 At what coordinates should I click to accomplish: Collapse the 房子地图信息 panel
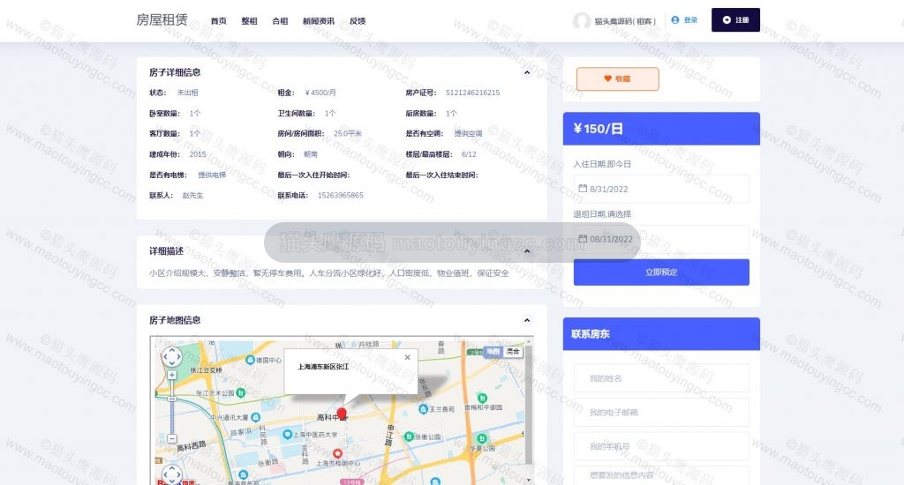pos(527,320)
